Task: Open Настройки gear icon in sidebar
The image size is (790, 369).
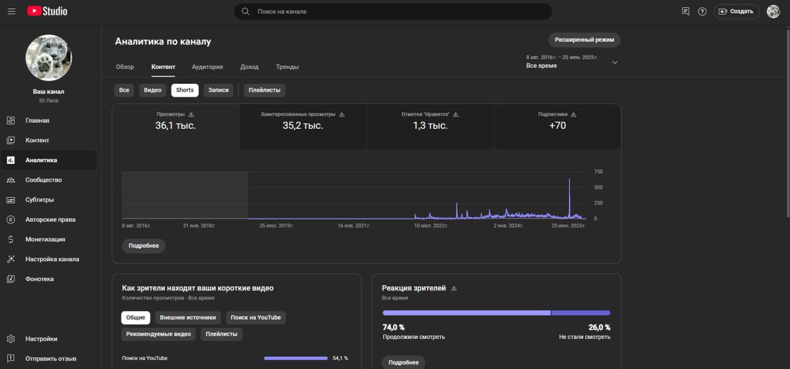Action: 10,339
